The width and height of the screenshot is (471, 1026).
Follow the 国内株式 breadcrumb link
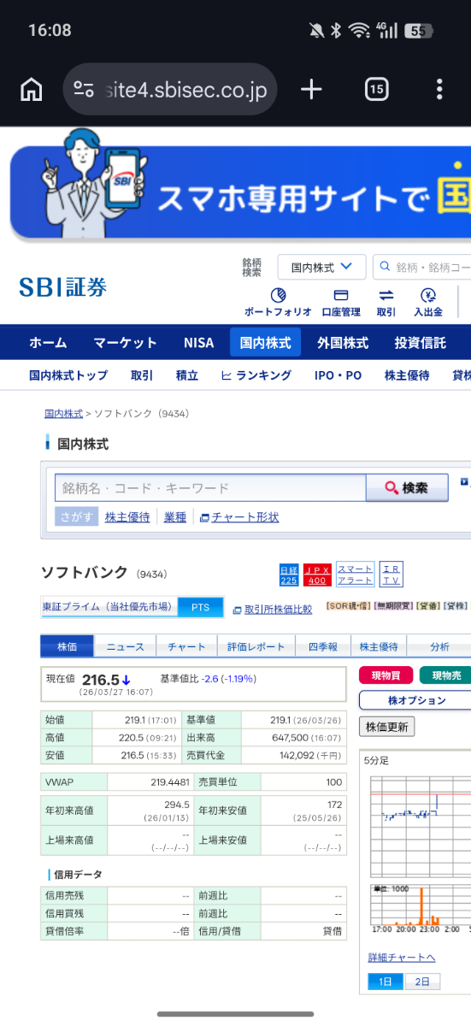pos(63,414)
